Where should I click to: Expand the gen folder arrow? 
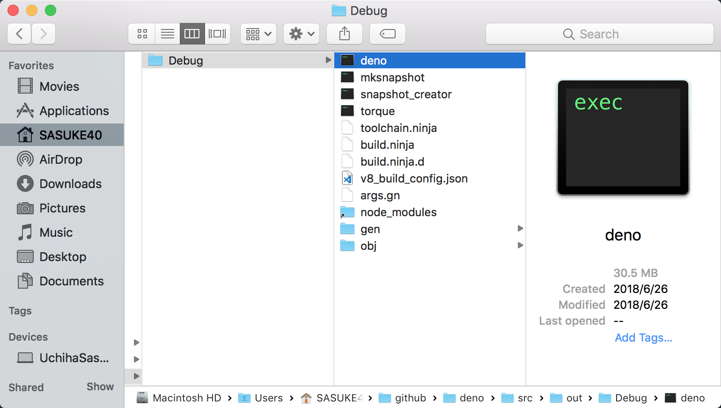(520, 228)
